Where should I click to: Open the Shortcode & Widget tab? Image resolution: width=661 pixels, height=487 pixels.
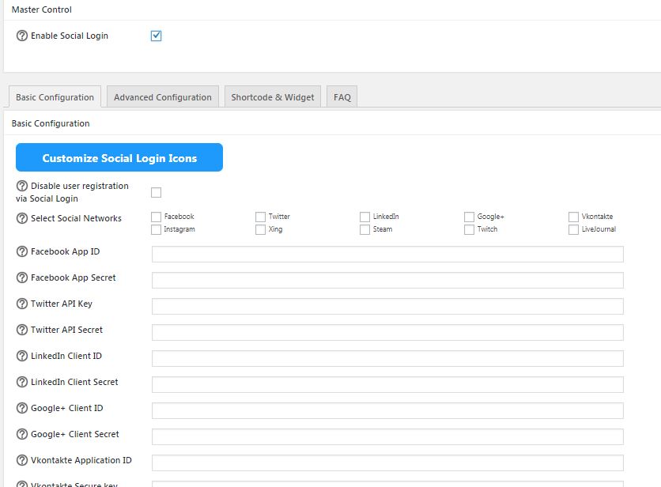click(273, 96)
